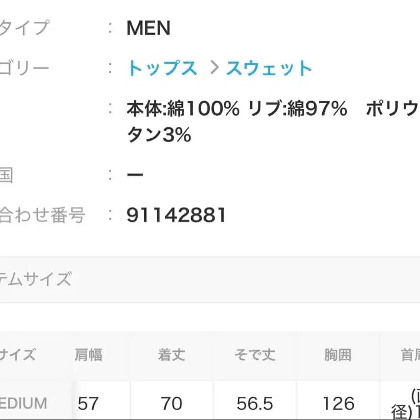
Task: Click the そで丈 column header
Action: point(254,355)
